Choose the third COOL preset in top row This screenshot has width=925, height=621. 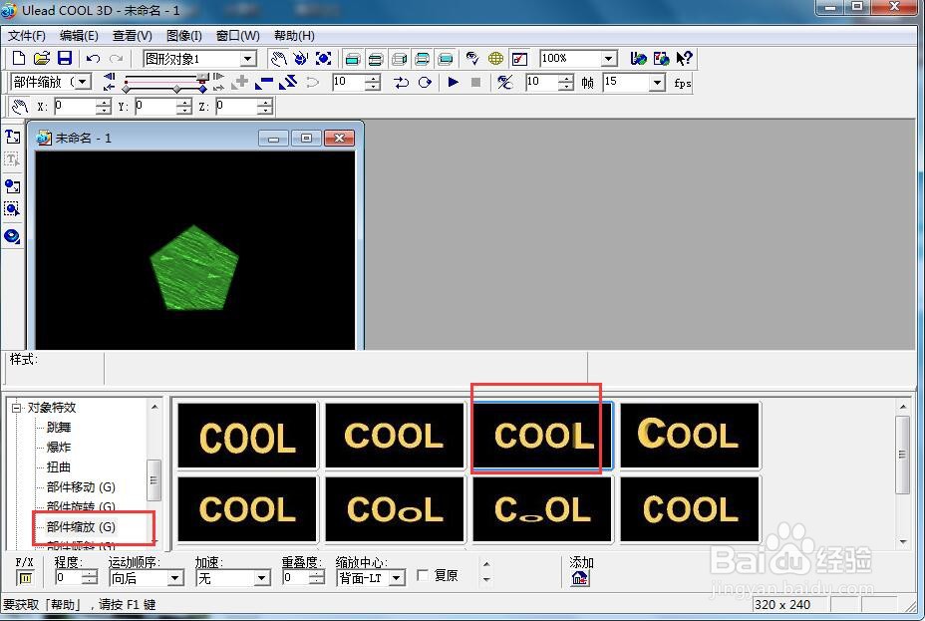[542, 436]
